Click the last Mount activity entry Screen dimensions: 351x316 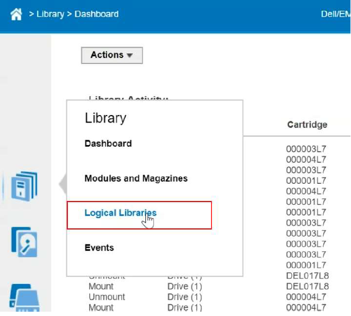click(x=101, y=307)
